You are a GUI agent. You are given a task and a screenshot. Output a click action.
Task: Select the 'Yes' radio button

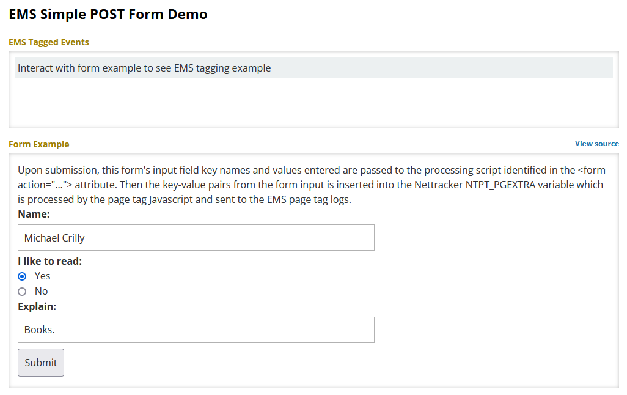point(22,276)
